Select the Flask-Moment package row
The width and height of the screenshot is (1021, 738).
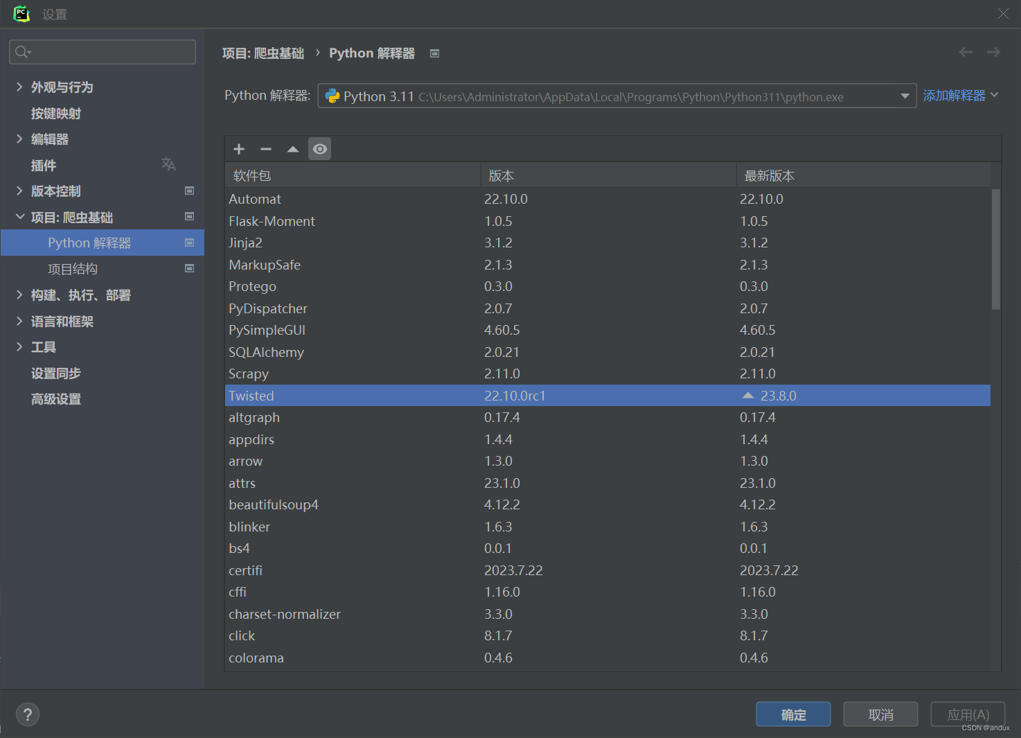click(x=608, y=221)
